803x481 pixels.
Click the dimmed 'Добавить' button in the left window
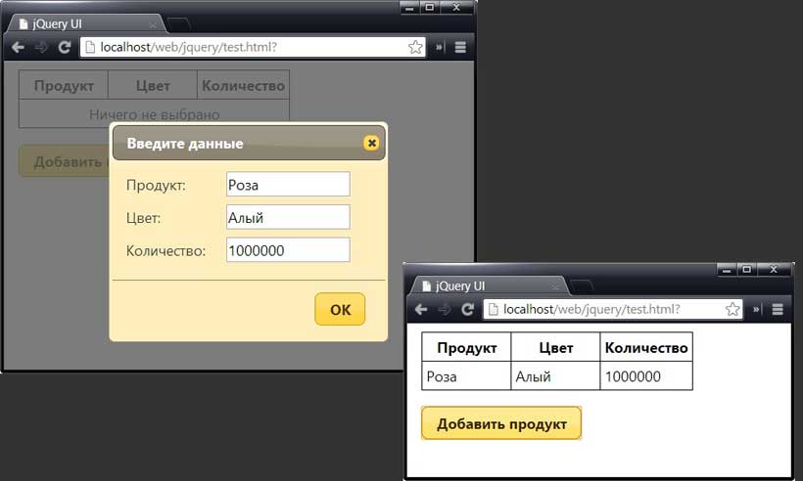pyautogui.click(x=64, y=161)
